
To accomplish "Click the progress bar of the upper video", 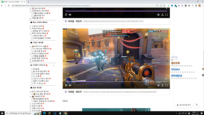I will (x=116, y=11).
